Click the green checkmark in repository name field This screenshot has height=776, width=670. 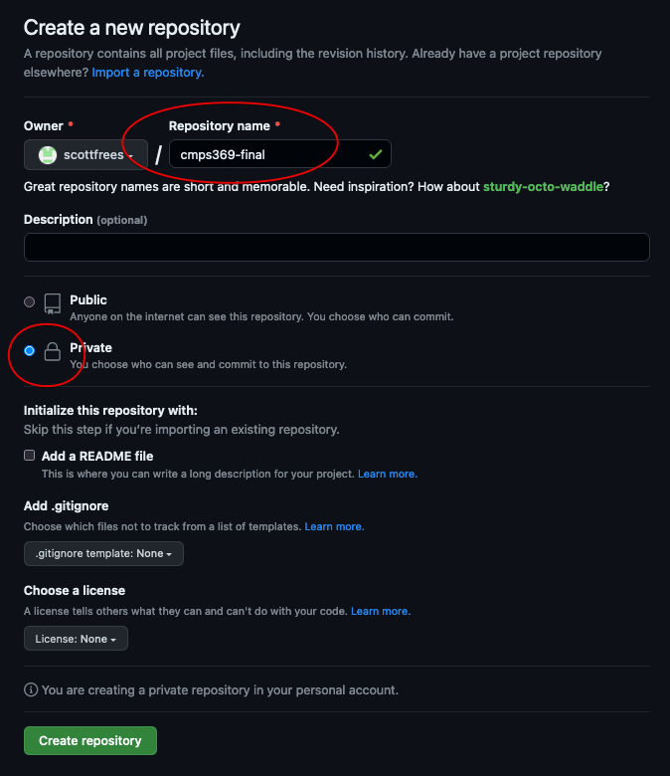[x=375, y=154]
